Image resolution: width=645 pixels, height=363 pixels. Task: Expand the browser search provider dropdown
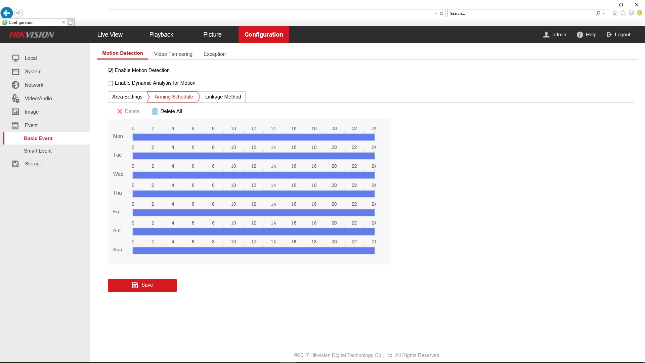point(604,13)
